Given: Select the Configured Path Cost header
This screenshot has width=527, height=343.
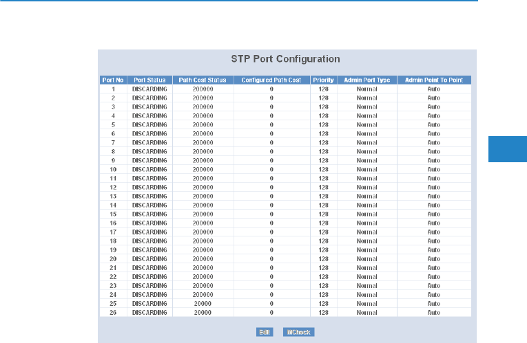Looking at the screenshot, I should pyautogui.click(x=271, y=80).
